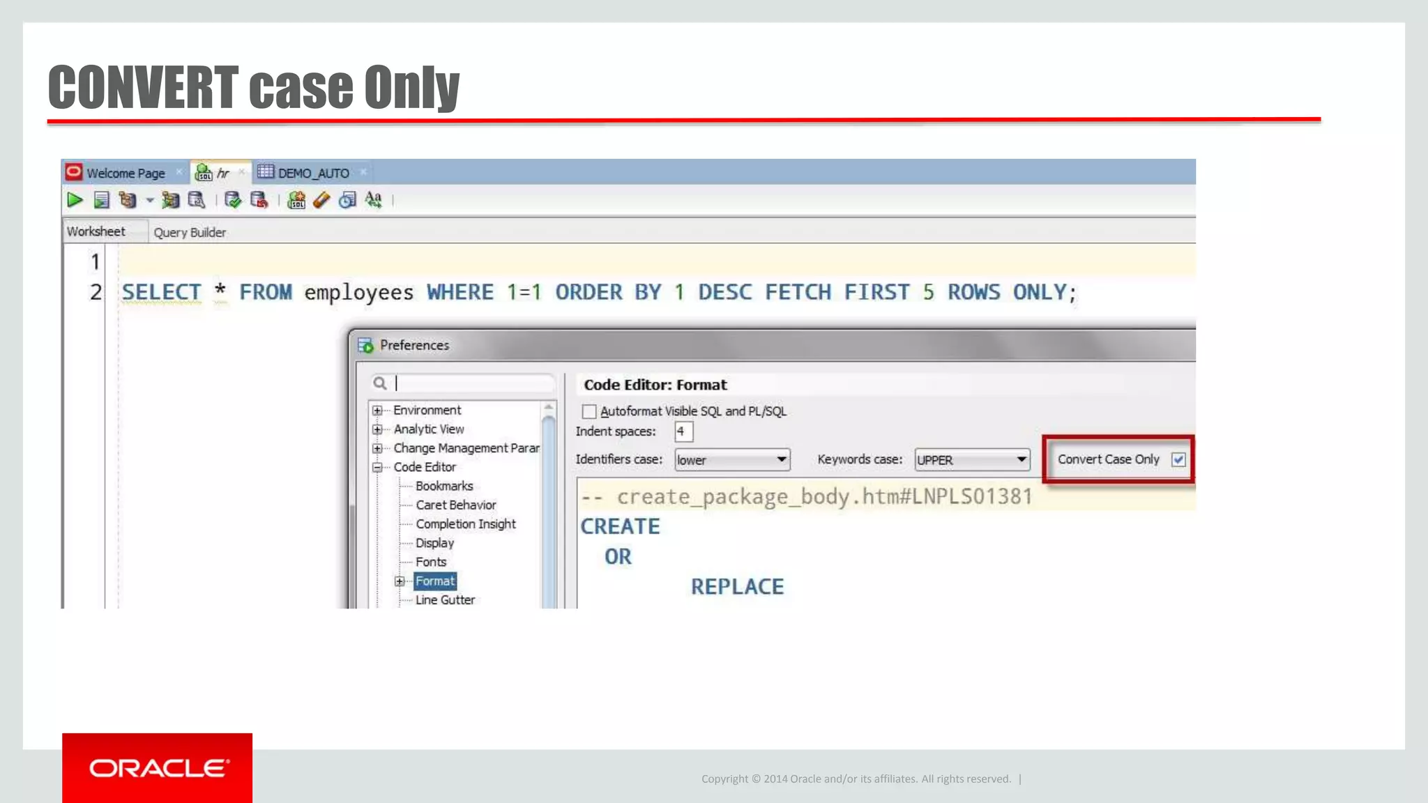The image size is (1428, 803).
Task: Select Line Gutter preference item
Action: (445, 600)
